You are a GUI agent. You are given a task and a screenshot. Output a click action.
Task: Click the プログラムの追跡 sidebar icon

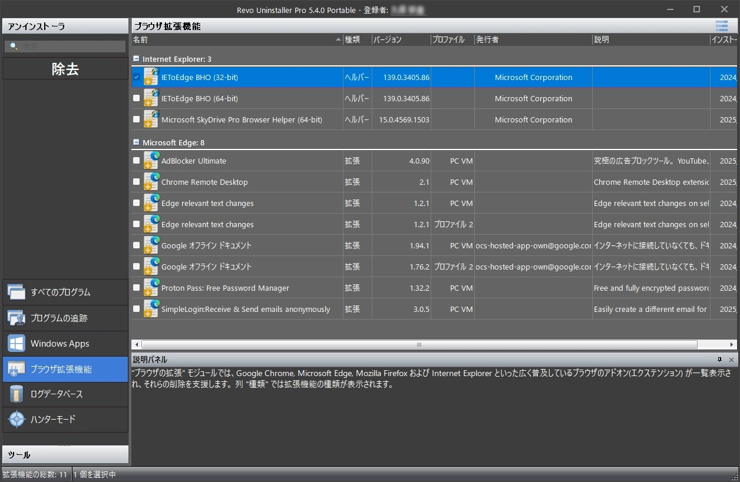pyautogui.click(x=16, y=318)
